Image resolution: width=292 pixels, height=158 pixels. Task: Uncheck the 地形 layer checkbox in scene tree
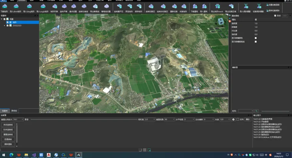pyautogui.click(x=8, y=22)
